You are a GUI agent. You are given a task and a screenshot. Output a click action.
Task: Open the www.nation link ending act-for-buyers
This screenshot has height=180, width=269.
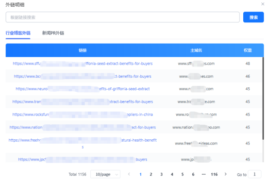83,127
